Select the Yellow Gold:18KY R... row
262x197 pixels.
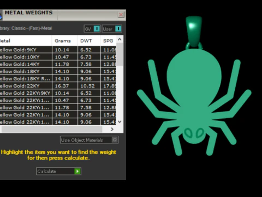pos(58,79)
